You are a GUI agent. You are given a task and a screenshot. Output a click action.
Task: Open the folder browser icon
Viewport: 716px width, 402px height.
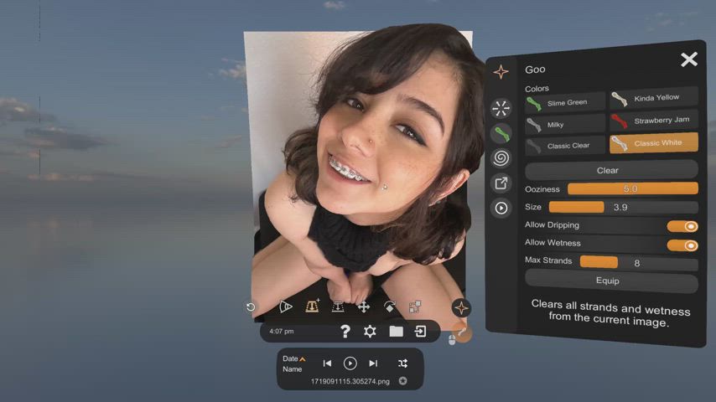click(396, 332)
